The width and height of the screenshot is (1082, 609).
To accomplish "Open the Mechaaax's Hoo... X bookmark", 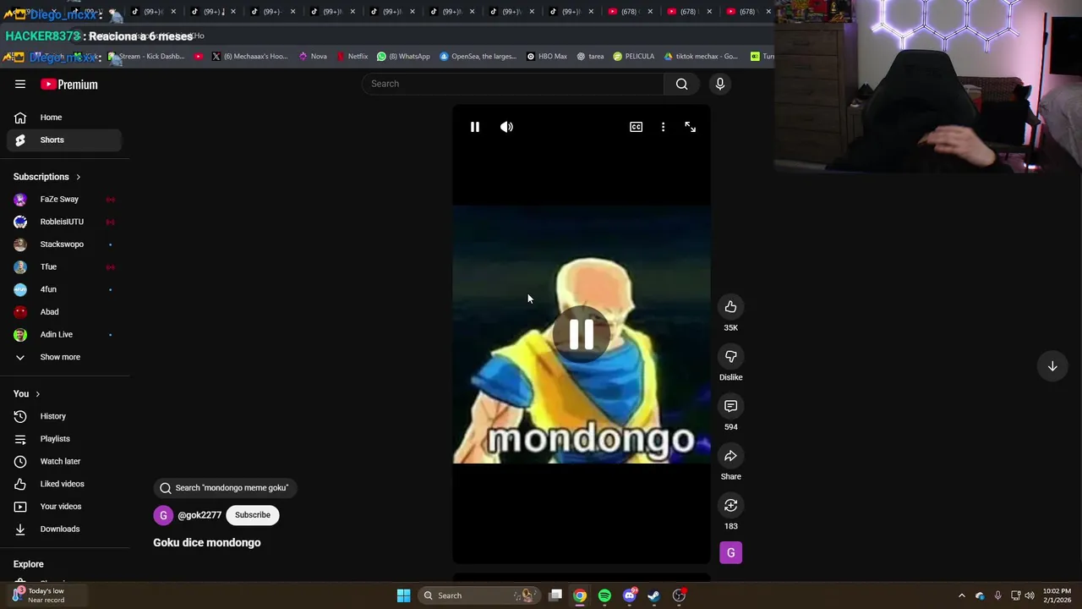I will tap(249, 57).
